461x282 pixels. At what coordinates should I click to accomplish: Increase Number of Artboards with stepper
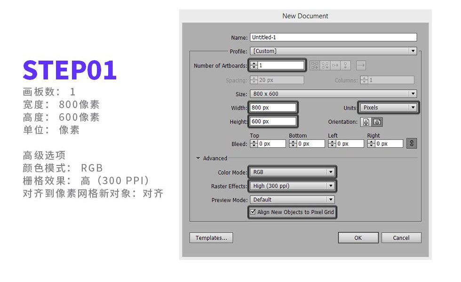point(254,63)
